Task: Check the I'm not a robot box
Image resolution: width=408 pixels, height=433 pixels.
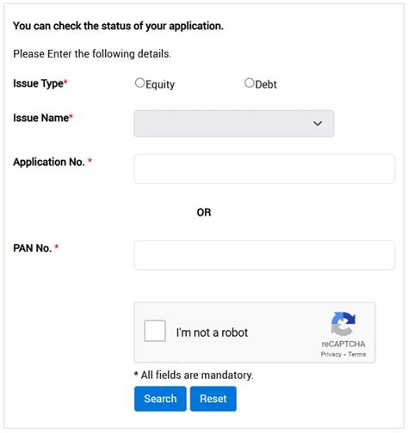Action: pyautogui.click(x=155, y=331)
